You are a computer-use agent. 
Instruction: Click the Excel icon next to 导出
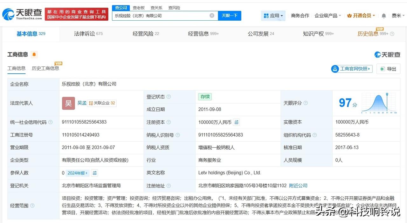coord(382,69)
